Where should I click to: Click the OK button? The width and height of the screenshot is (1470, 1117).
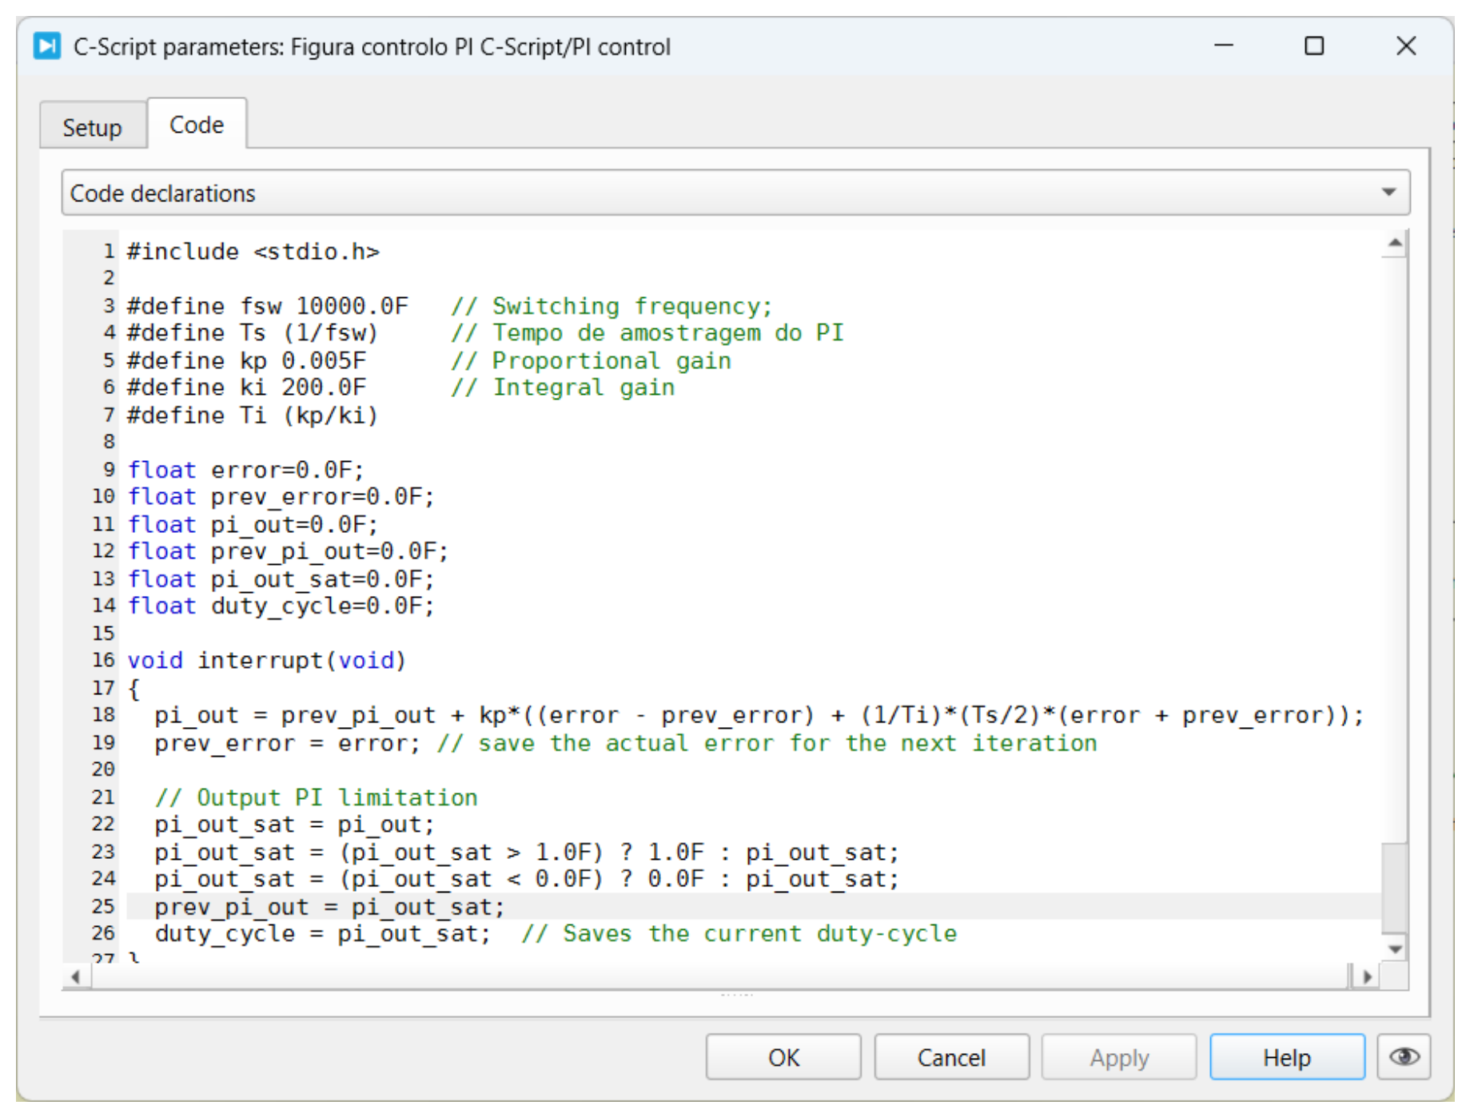[783, 1057]
